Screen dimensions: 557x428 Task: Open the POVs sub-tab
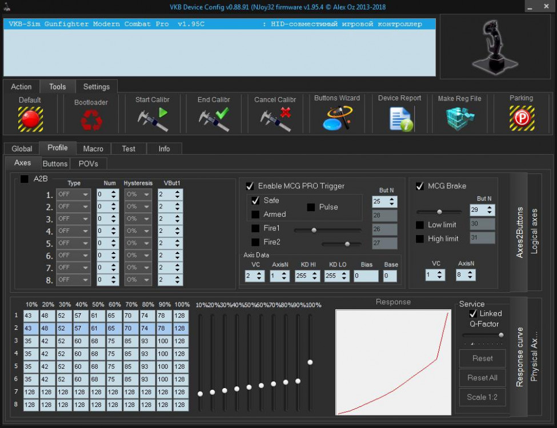coord(89,164)
